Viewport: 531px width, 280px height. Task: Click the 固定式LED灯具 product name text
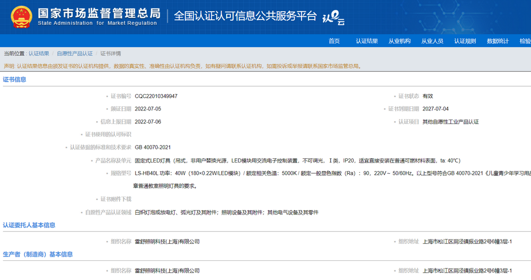pyautogui.click(x=298, y=160)
